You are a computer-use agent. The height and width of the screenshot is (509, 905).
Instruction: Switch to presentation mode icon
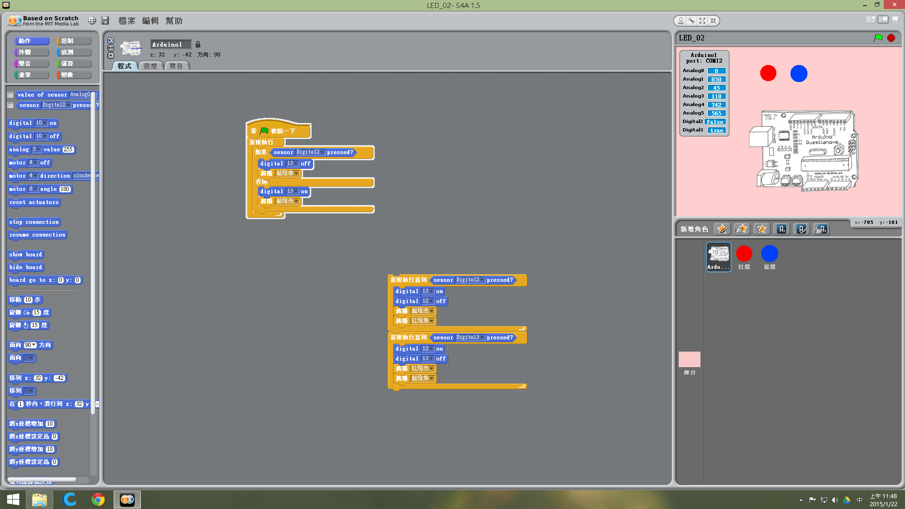pyautogui.click(x=895, y=20)
